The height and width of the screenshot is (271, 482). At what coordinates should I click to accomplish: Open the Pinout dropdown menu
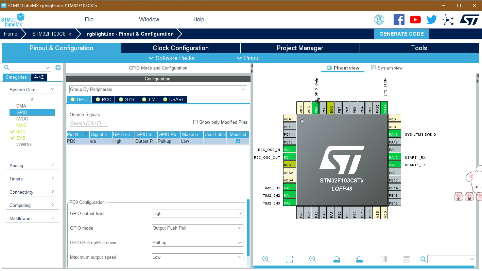pos(248,58)
